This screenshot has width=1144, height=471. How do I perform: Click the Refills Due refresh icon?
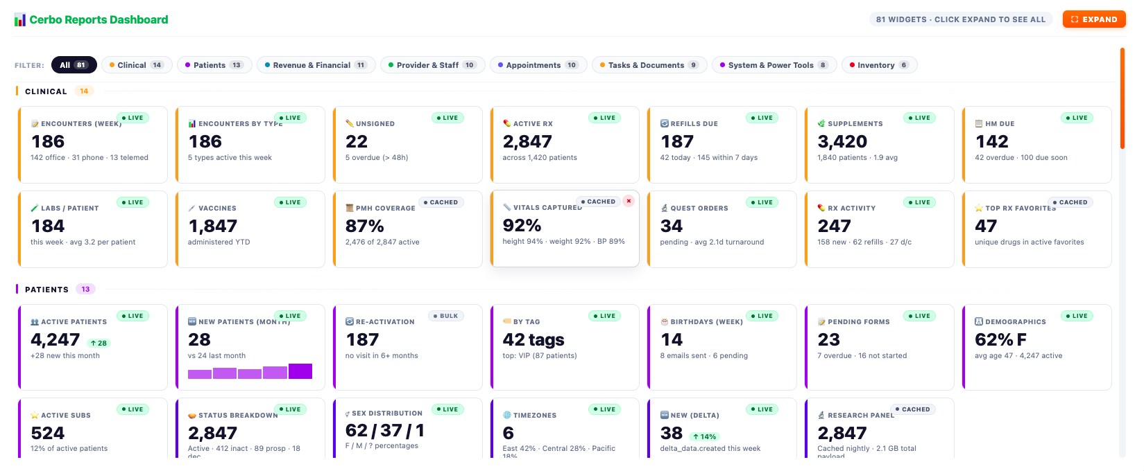664,123
